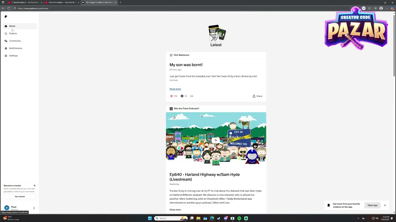Open 'Who Are These Podcasts?' creator link
The width and height of the screenshot is (396, 222).
click(186, 109)
